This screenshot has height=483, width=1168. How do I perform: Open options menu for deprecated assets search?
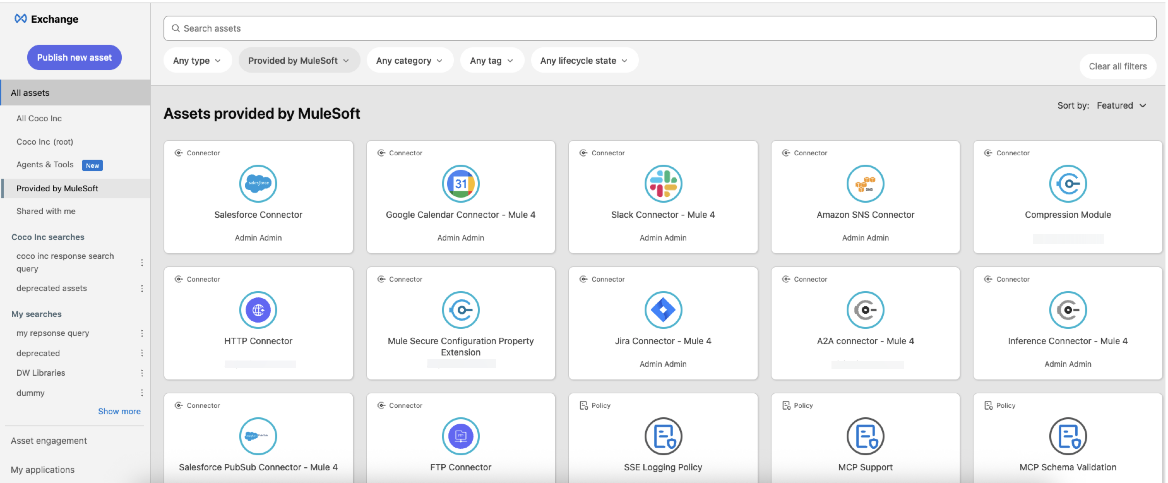(142, 288)
